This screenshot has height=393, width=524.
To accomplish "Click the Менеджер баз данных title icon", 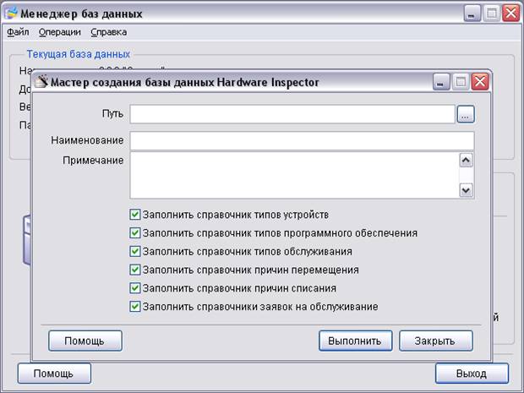I will click(10, 14).
